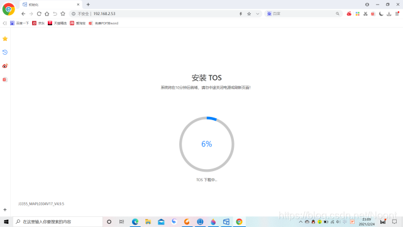The height and width of the screenshot is (227, 403).
Task: Reload the current page
Action: tap(39, 14)
